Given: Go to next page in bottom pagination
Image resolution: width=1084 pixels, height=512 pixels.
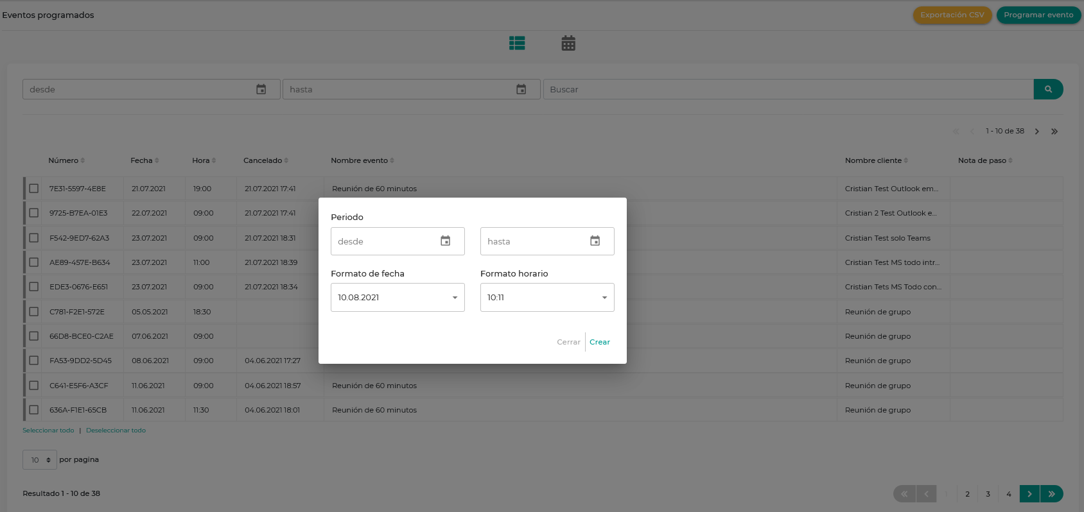Looking at the screenshot, I should pos(1029,493).
